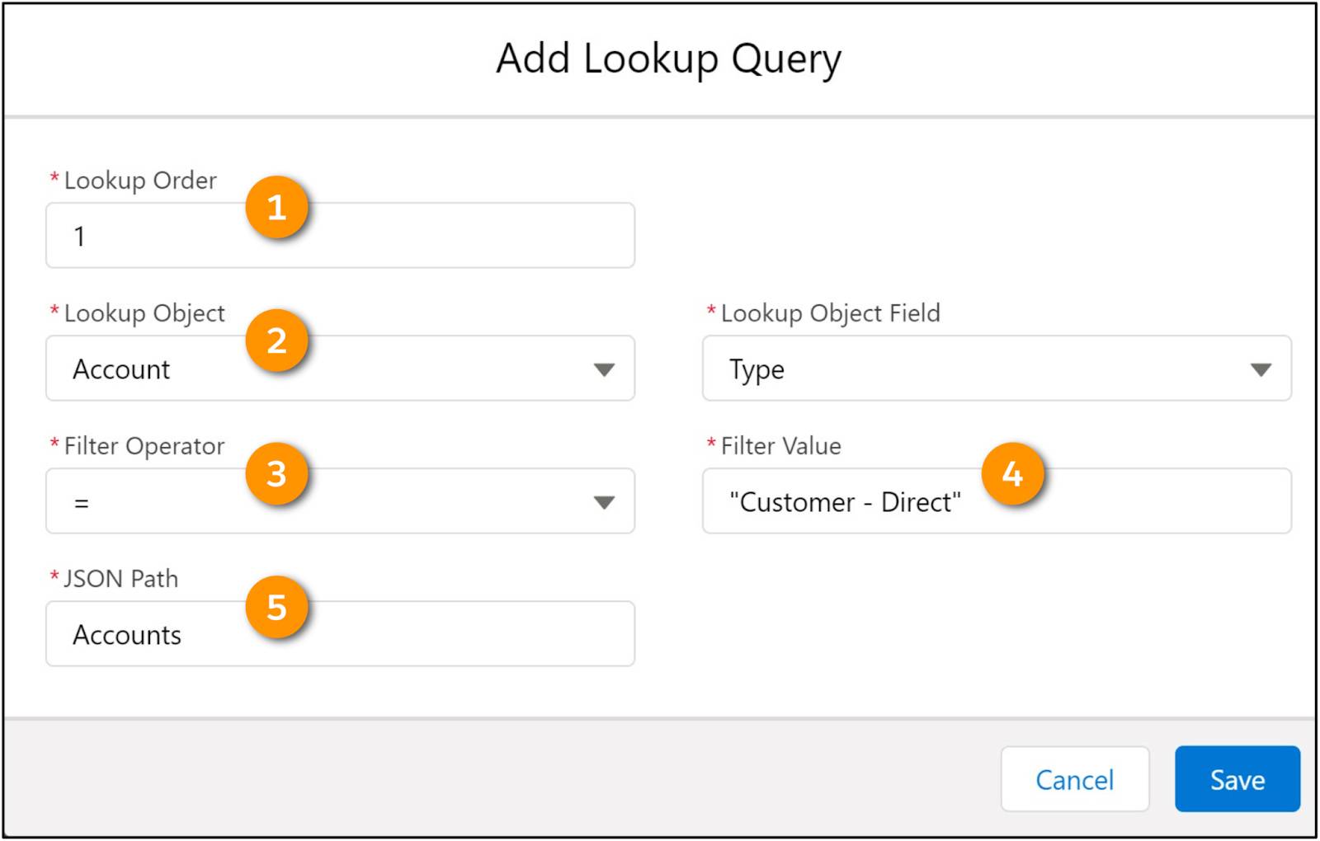
Task: Click the orange badge numbered 5
Action: coord(278,608)
